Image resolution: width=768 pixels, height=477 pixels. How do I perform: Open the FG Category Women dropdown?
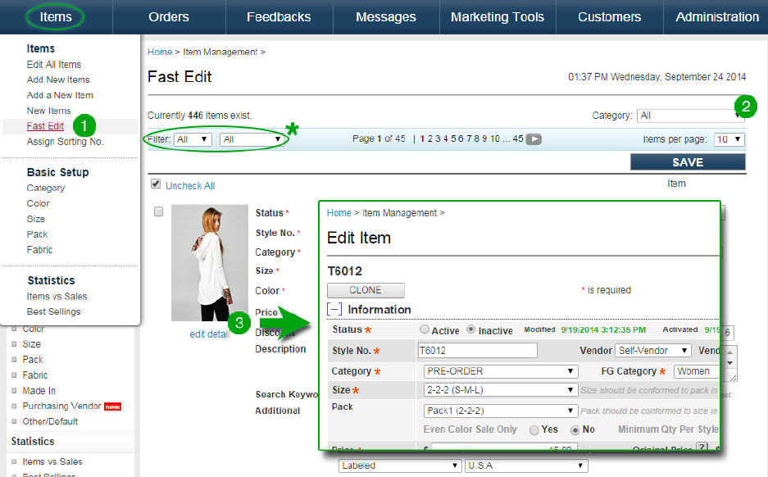click(x=697, y=371)
